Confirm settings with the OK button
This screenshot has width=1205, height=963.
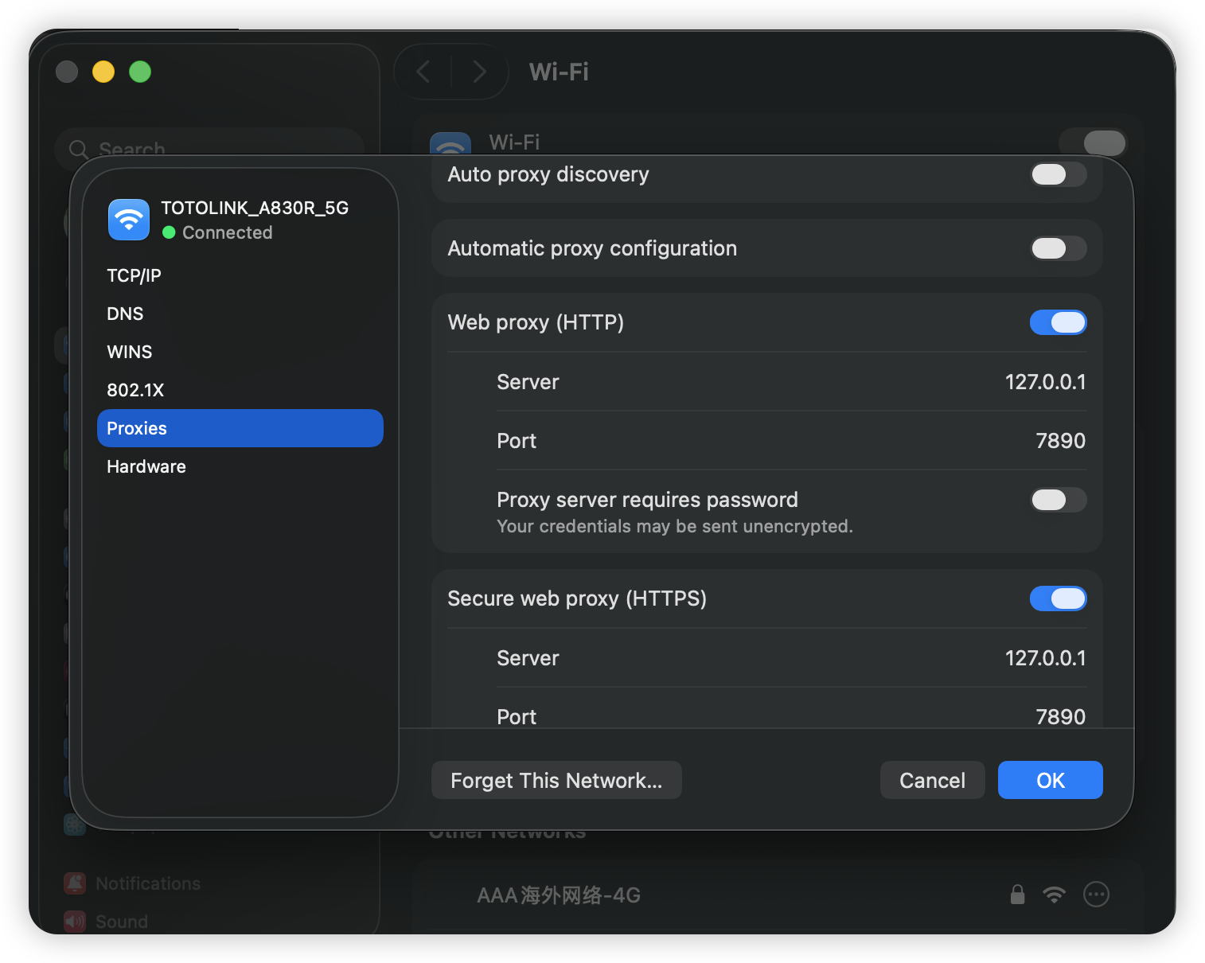coord(1050,780)
